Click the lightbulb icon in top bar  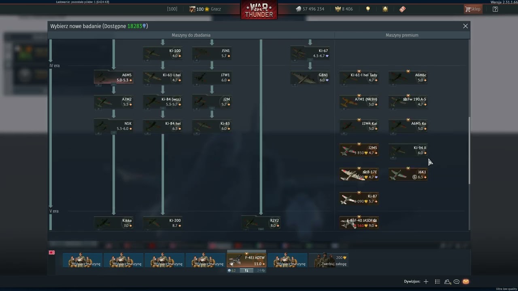368,9
